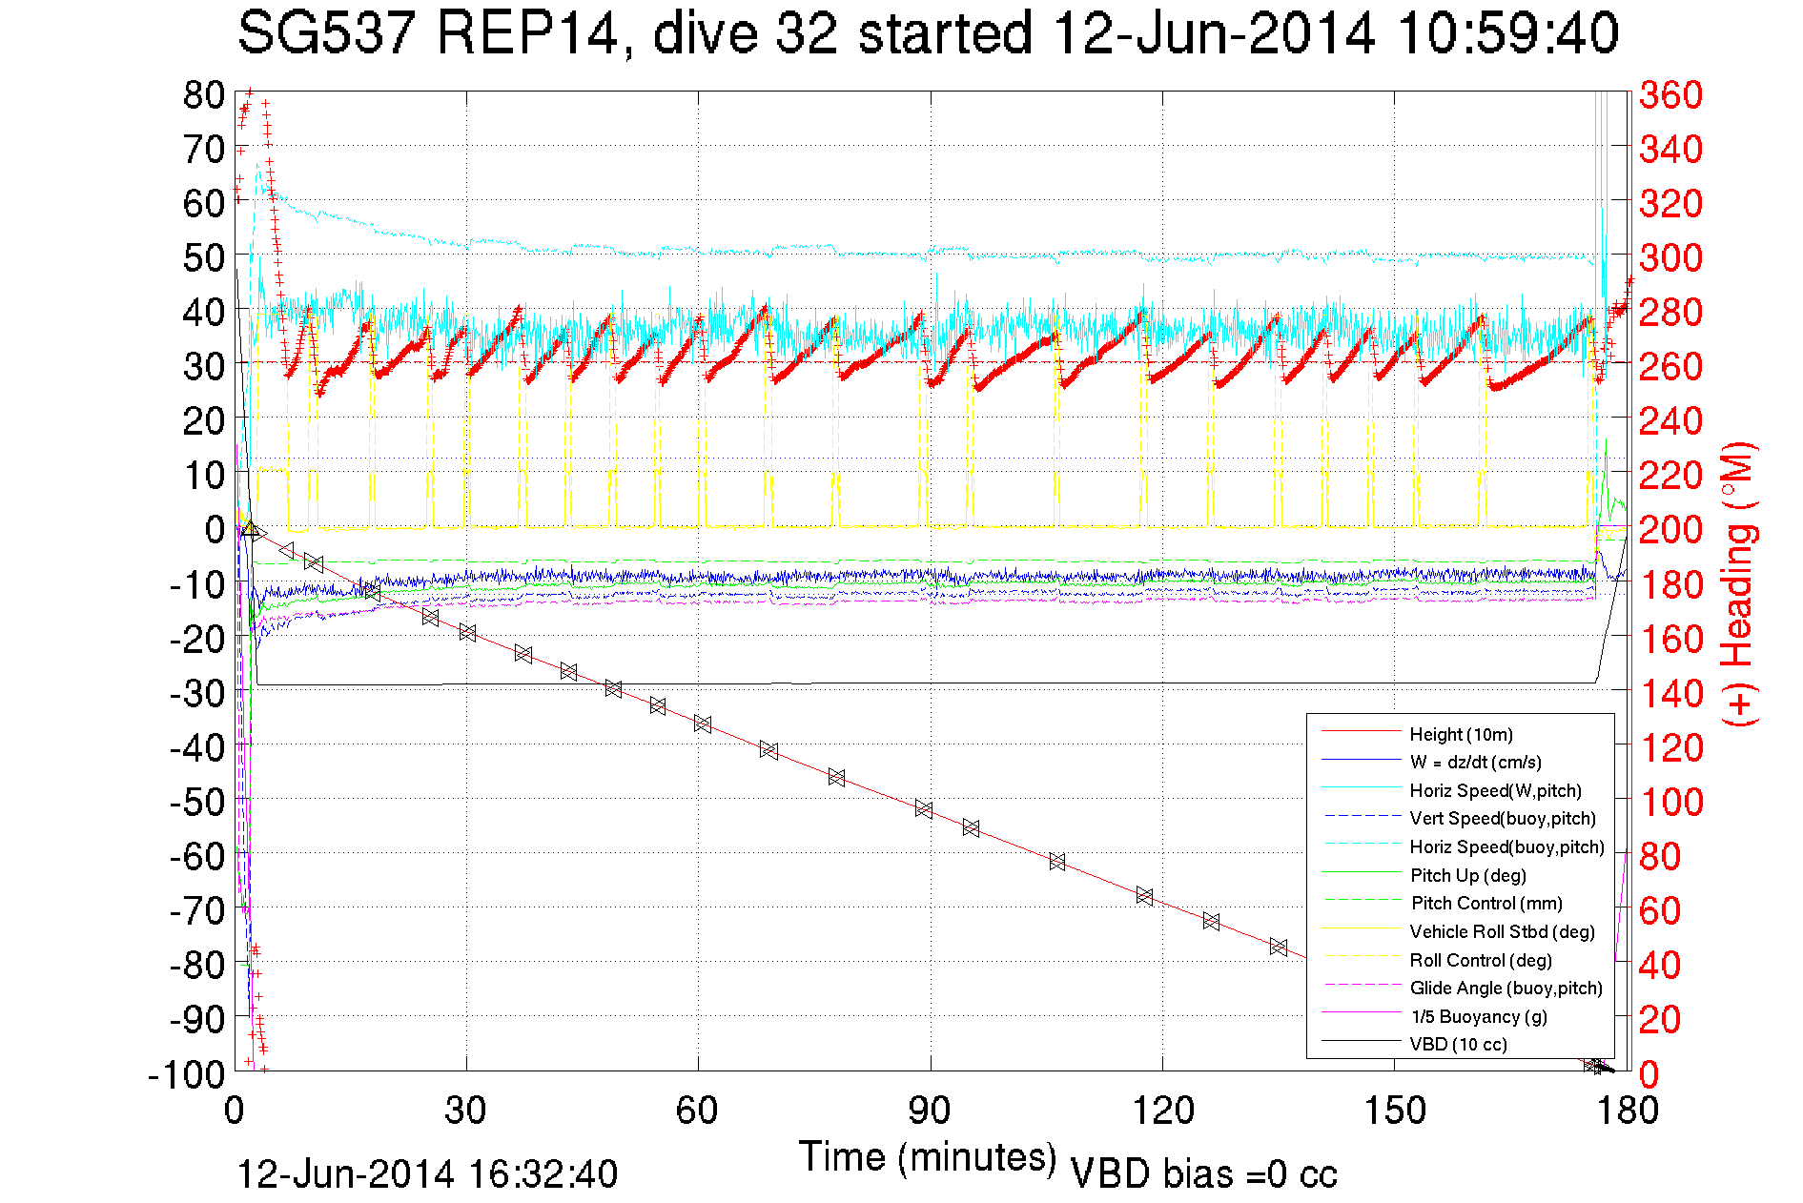This screenshot has height=1203, width=1803.
Task: Click the red heading tick label '360'
Action: pos(1670,94)
